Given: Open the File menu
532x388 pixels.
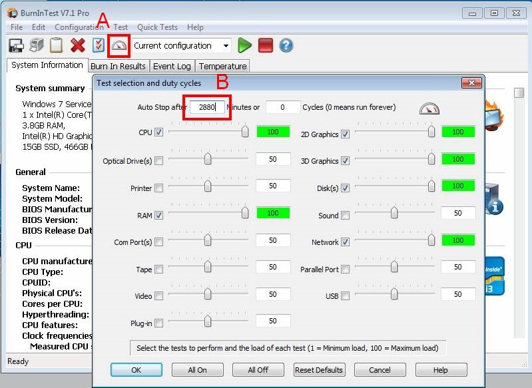Looking at the screenshot, I should click(x=17, y=27).
